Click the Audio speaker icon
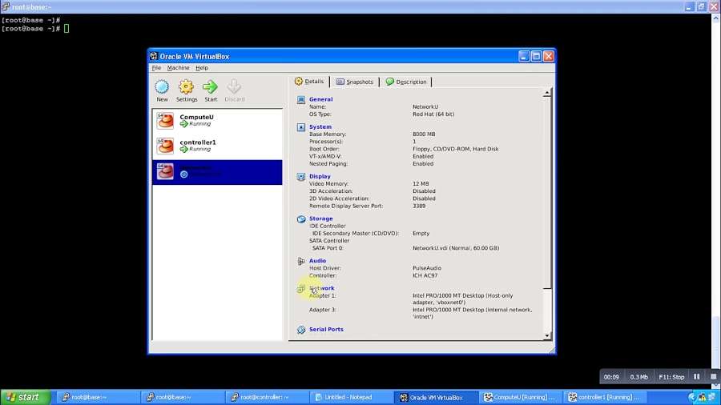721x405 pixels. point(301,261)
